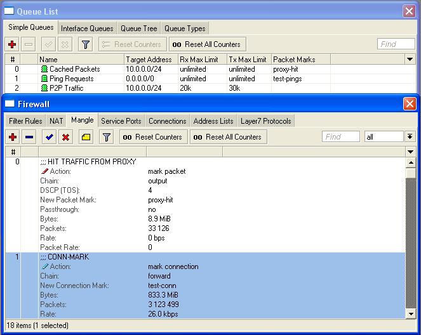The height and width of the screenshot is (335, 421).
Task: Click the red plus Add icon in Queue List
Action: click(12, 44)
